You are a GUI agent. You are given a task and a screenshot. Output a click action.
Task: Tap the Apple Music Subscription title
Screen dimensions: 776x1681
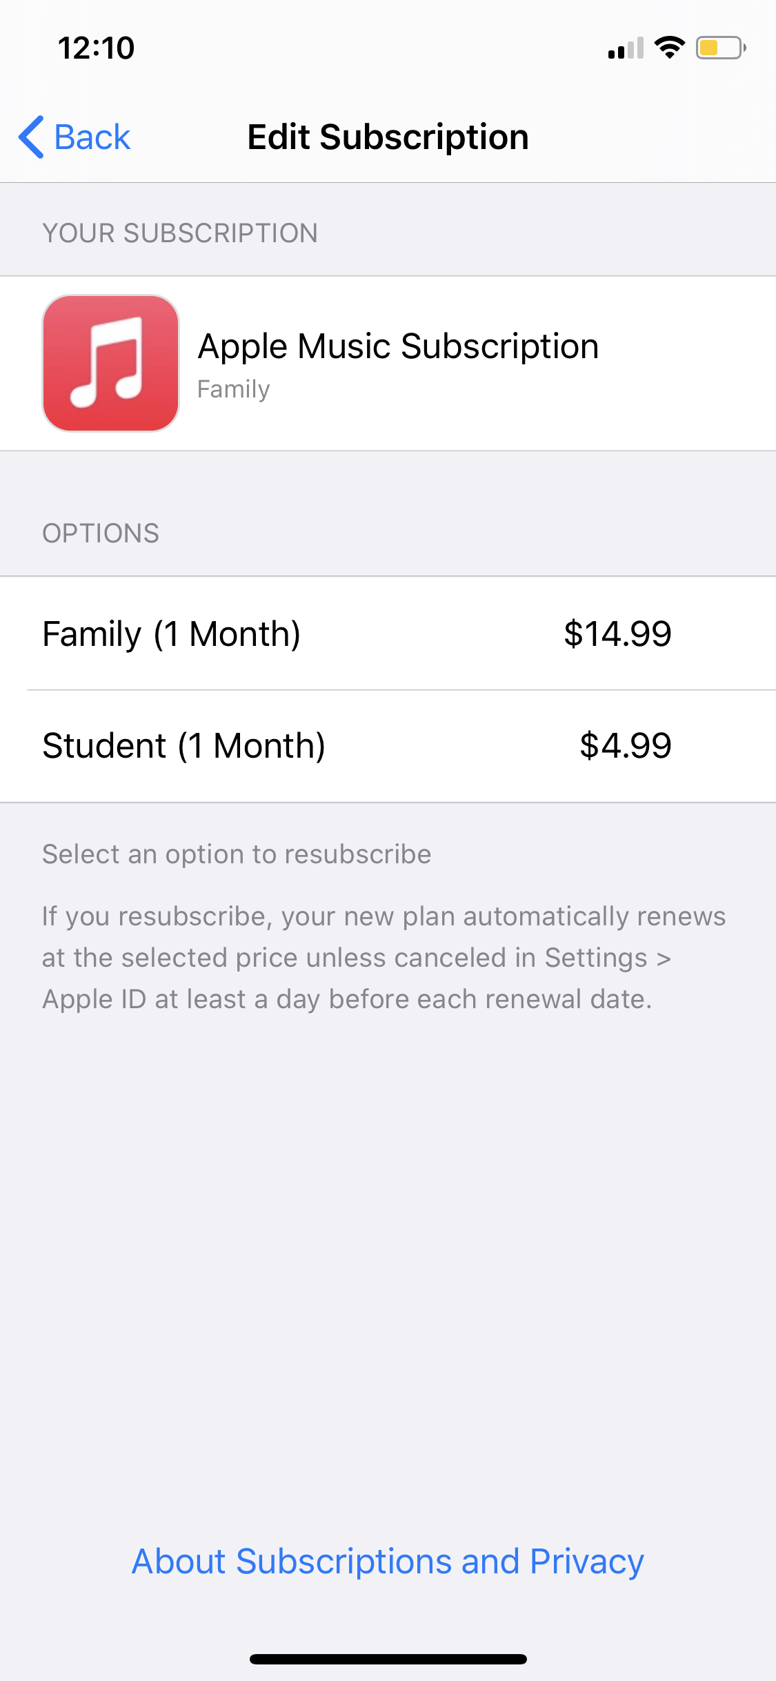click(398, 346)
